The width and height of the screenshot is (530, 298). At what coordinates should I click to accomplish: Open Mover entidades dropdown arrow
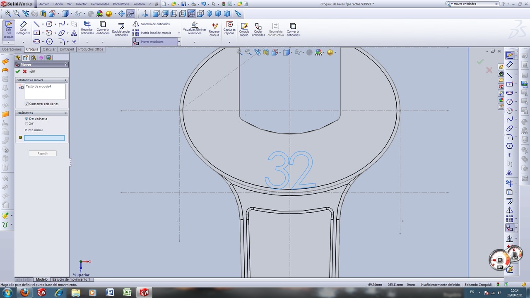coord(179,41)
